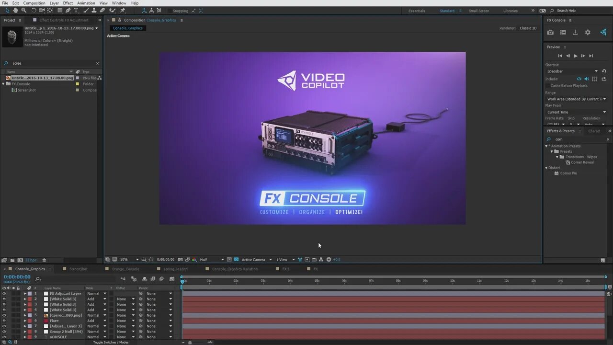Viewport: 613px width, 345px height.
Task: Click the Video Copilot logo icon
Action: pos(603,33)
